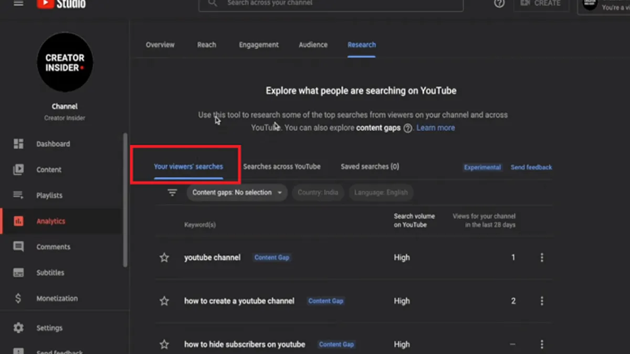
Task: Star the youtube channel keyword
Action: point(164,258)
